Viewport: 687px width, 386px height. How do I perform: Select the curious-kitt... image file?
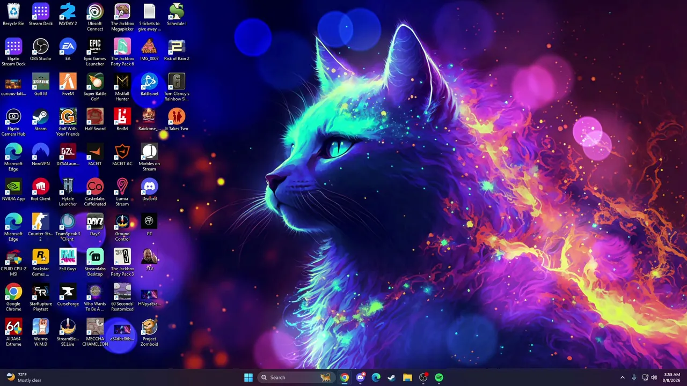pos(13,85)
